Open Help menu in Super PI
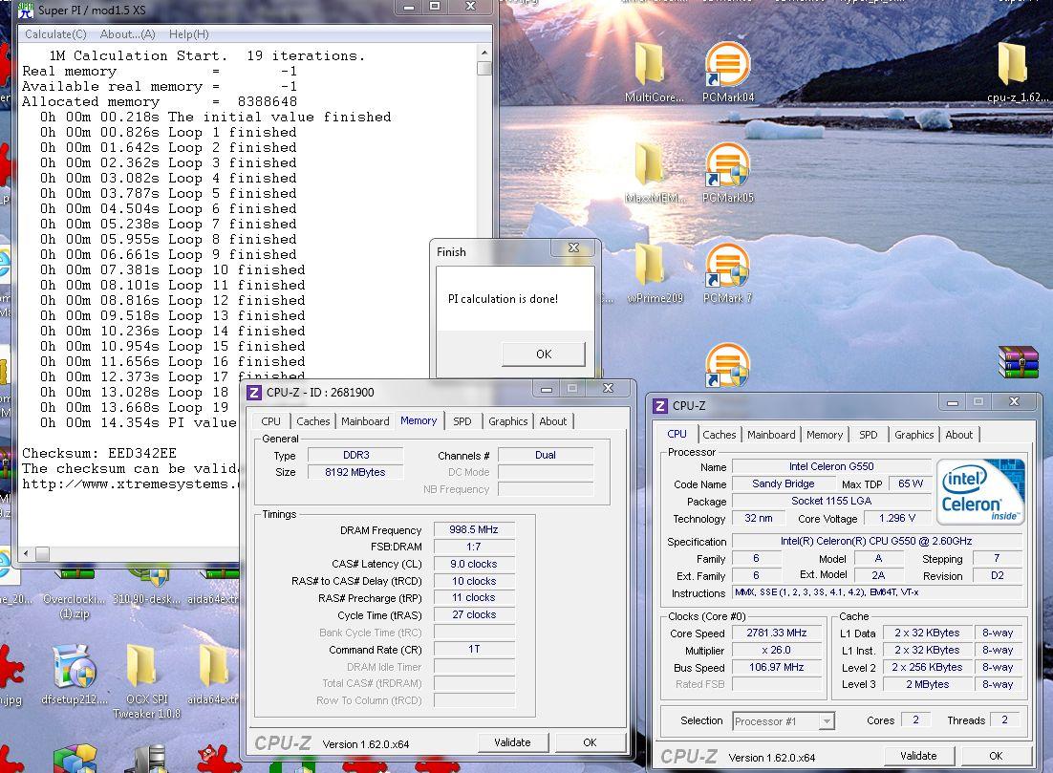1053x773 pixels. pos(188,34)
